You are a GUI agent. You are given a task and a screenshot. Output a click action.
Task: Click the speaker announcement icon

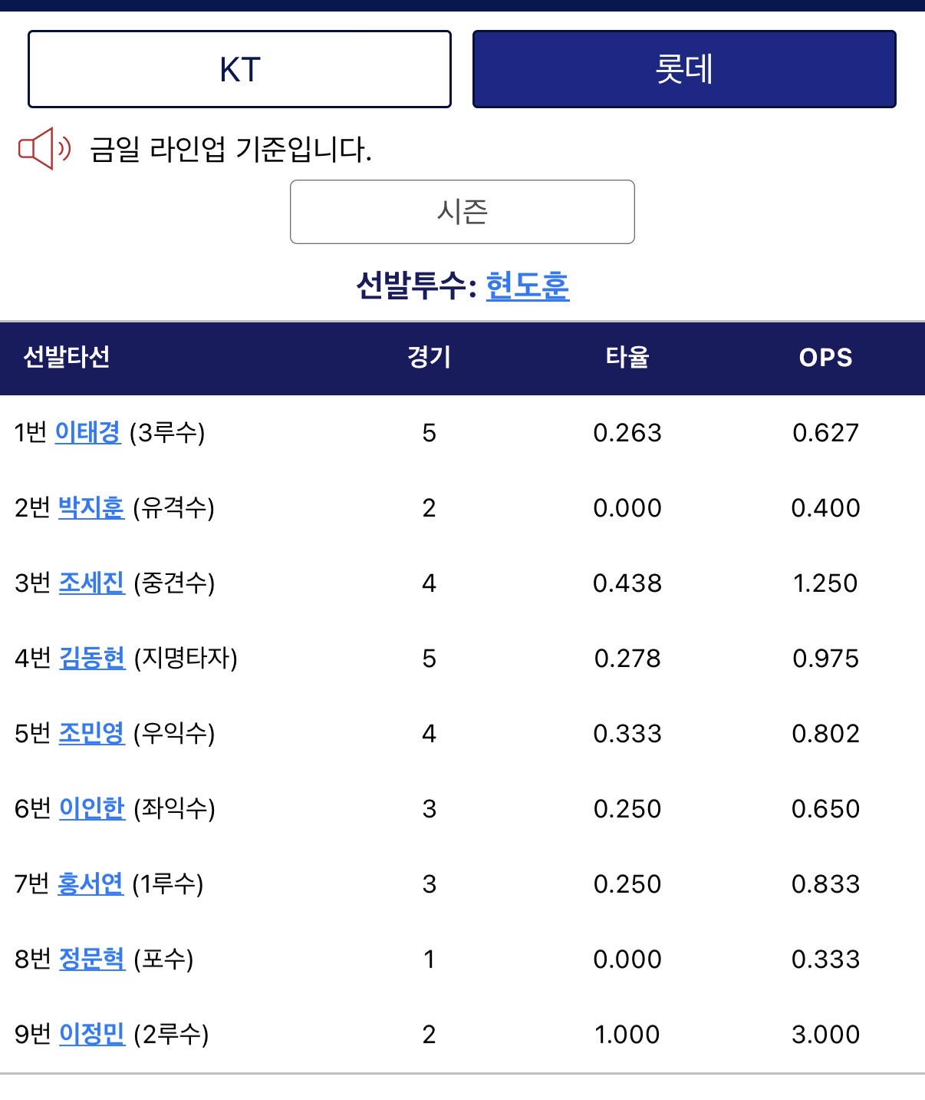pyautogui.click(x=44, y=148)
